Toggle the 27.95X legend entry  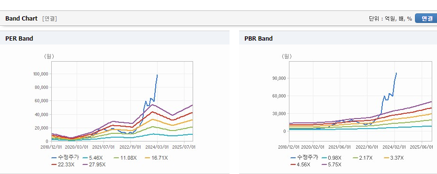tap(94, 164)
